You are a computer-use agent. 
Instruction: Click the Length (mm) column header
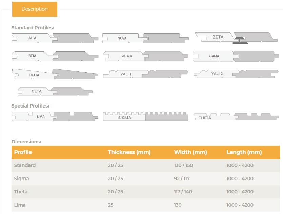244,152
